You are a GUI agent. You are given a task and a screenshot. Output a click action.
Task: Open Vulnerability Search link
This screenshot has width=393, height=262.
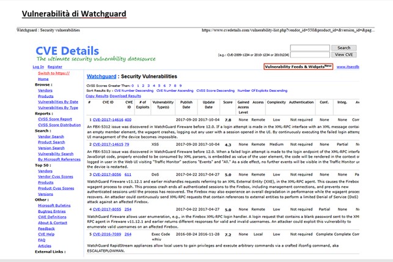click(x=56, y=154)
